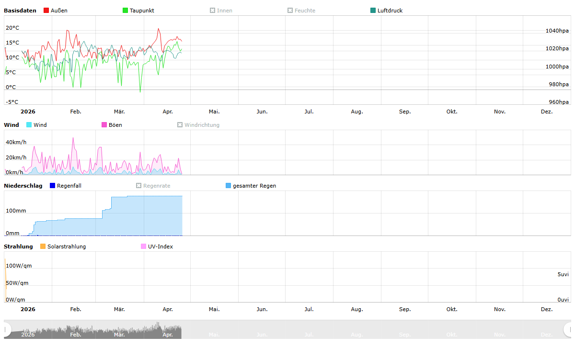Click the light blue gesamter Regen marker
Viewport: 575px width, 359px height.
pyautogui.click(x=229, y=186)
